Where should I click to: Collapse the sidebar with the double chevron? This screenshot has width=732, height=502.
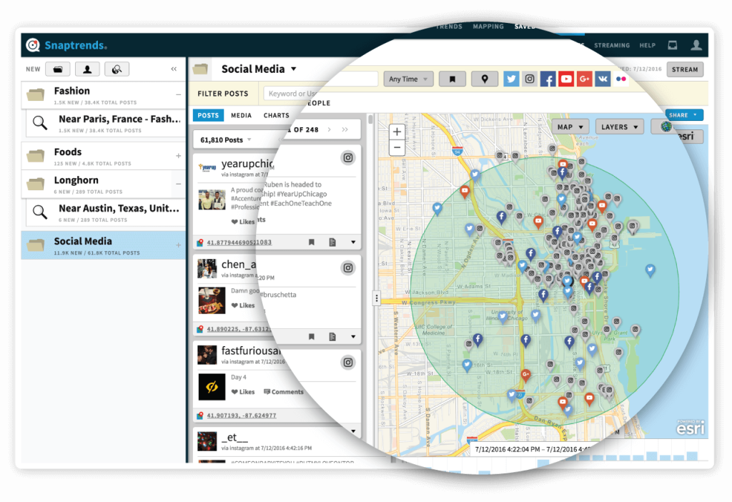[174, 69]
